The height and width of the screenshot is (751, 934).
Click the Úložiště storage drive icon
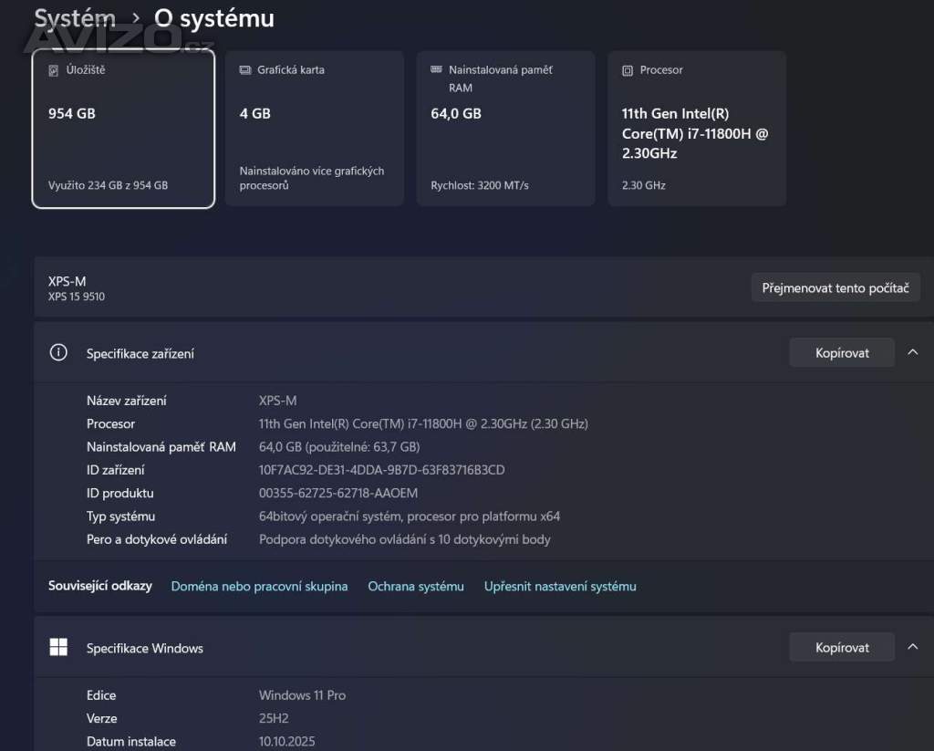[54, 70]
